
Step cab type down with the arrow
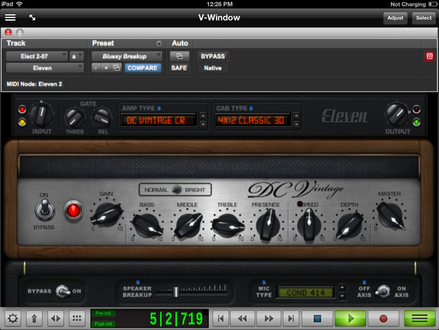pyautogui.click(x=296, y=124)
